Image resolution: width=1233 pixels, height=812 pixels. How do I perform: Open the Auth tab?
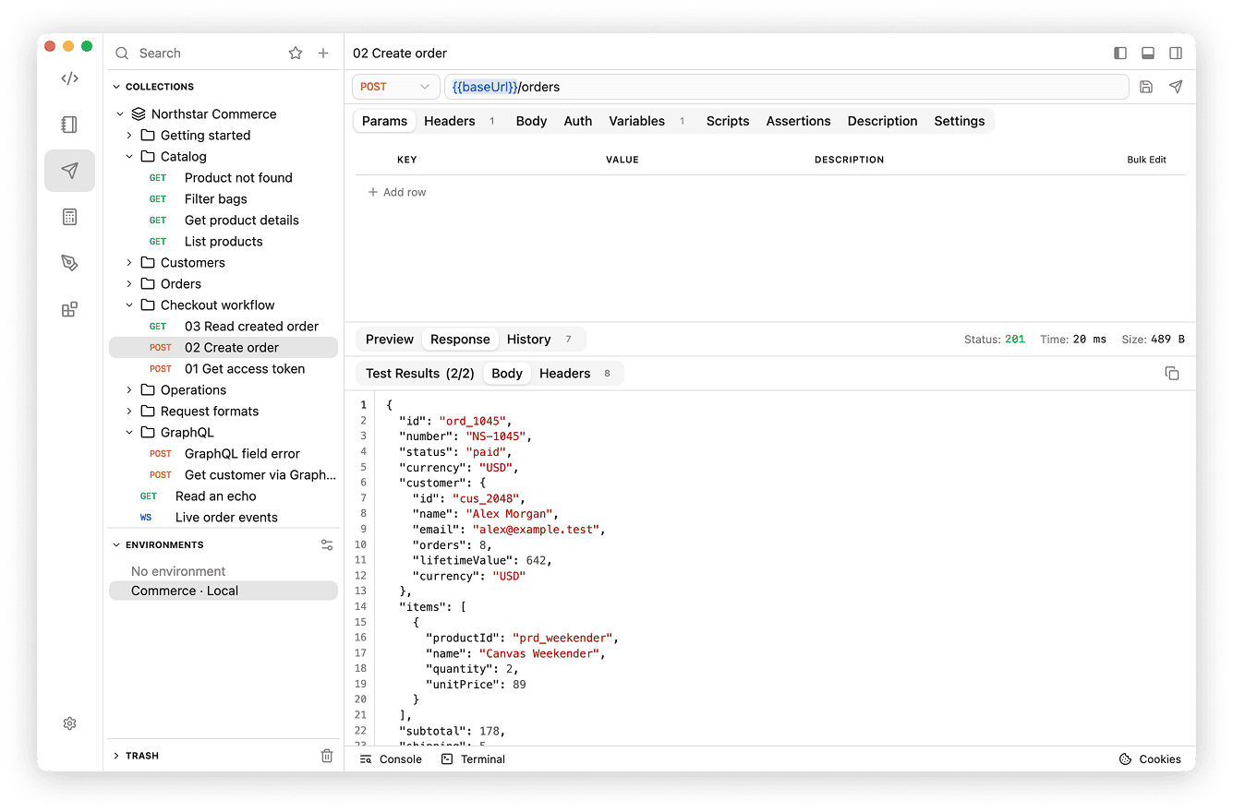point(578,121)
